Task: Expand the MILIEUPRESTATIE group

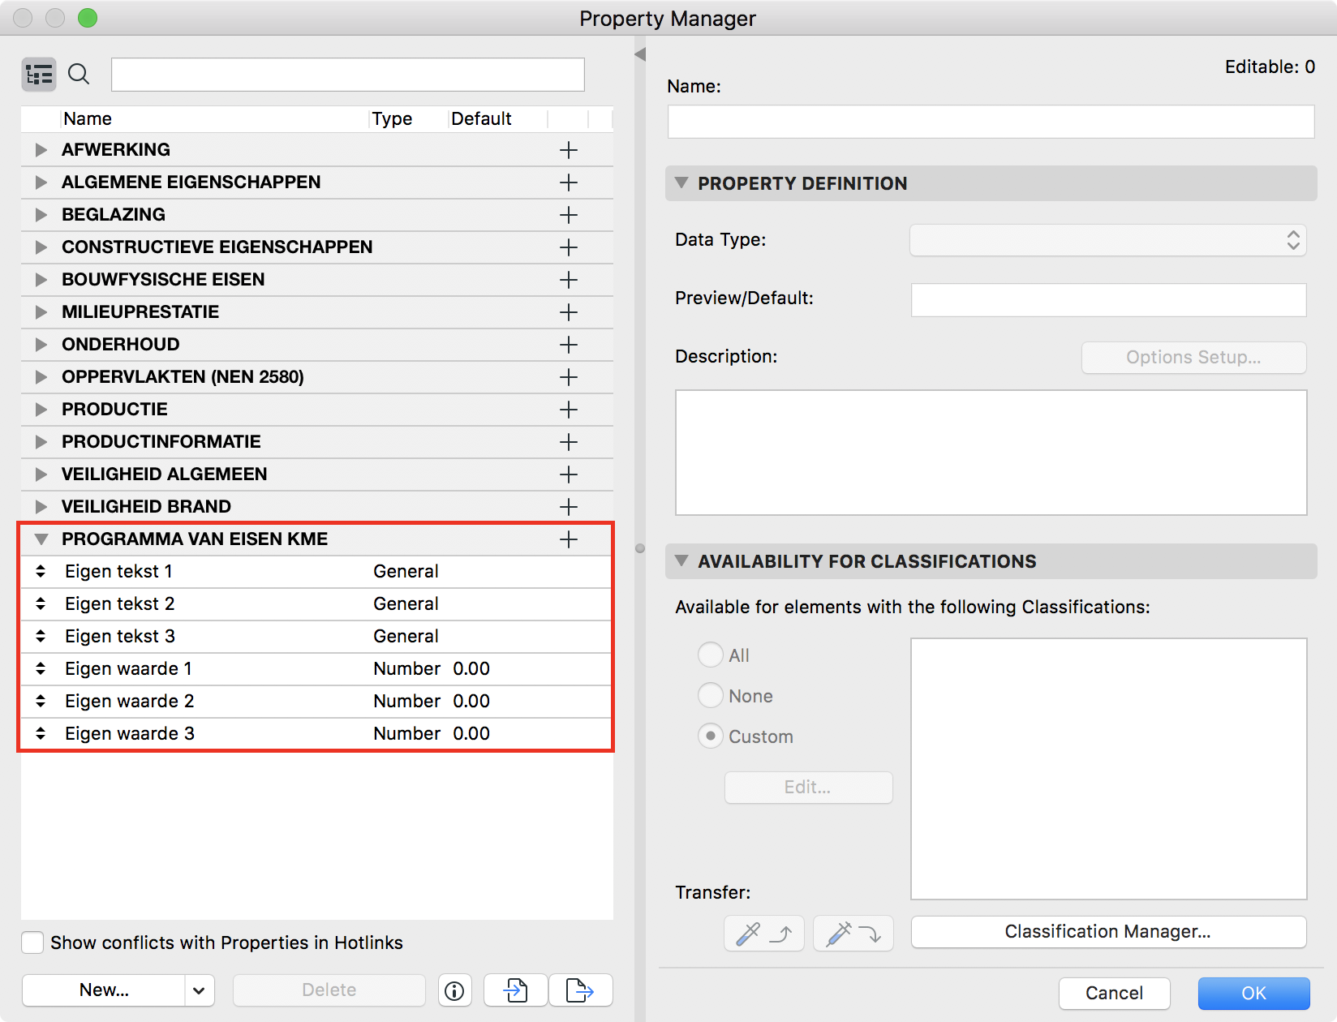Action: tap(41, 312)
